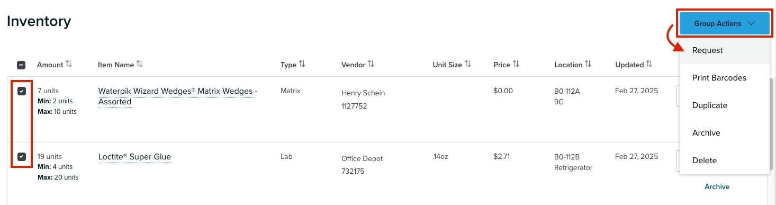This screenshot has height=205, width=776.
Task: Sort by Updated column arrows
Action: point(648,64)
